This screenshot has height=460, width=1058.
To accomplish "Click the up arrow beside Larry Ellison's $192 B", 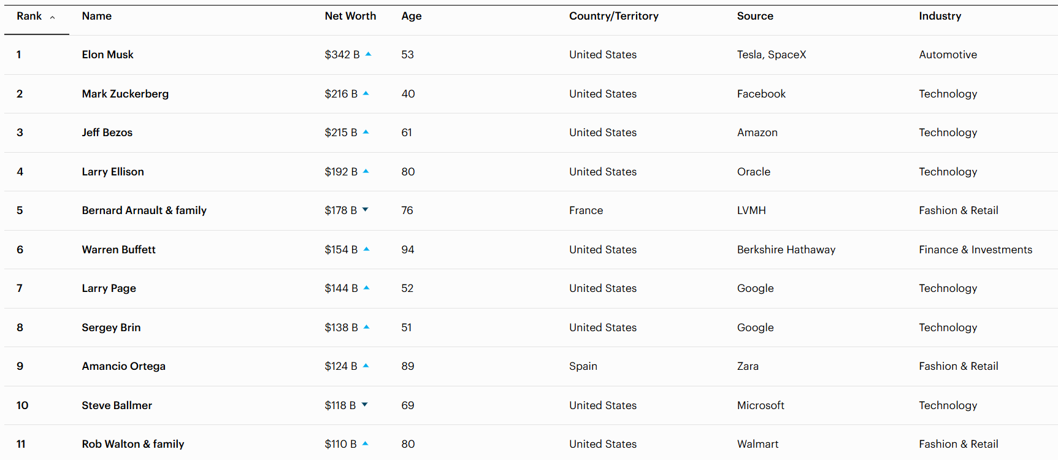I will pyautogui.click(x=366, y=171).
